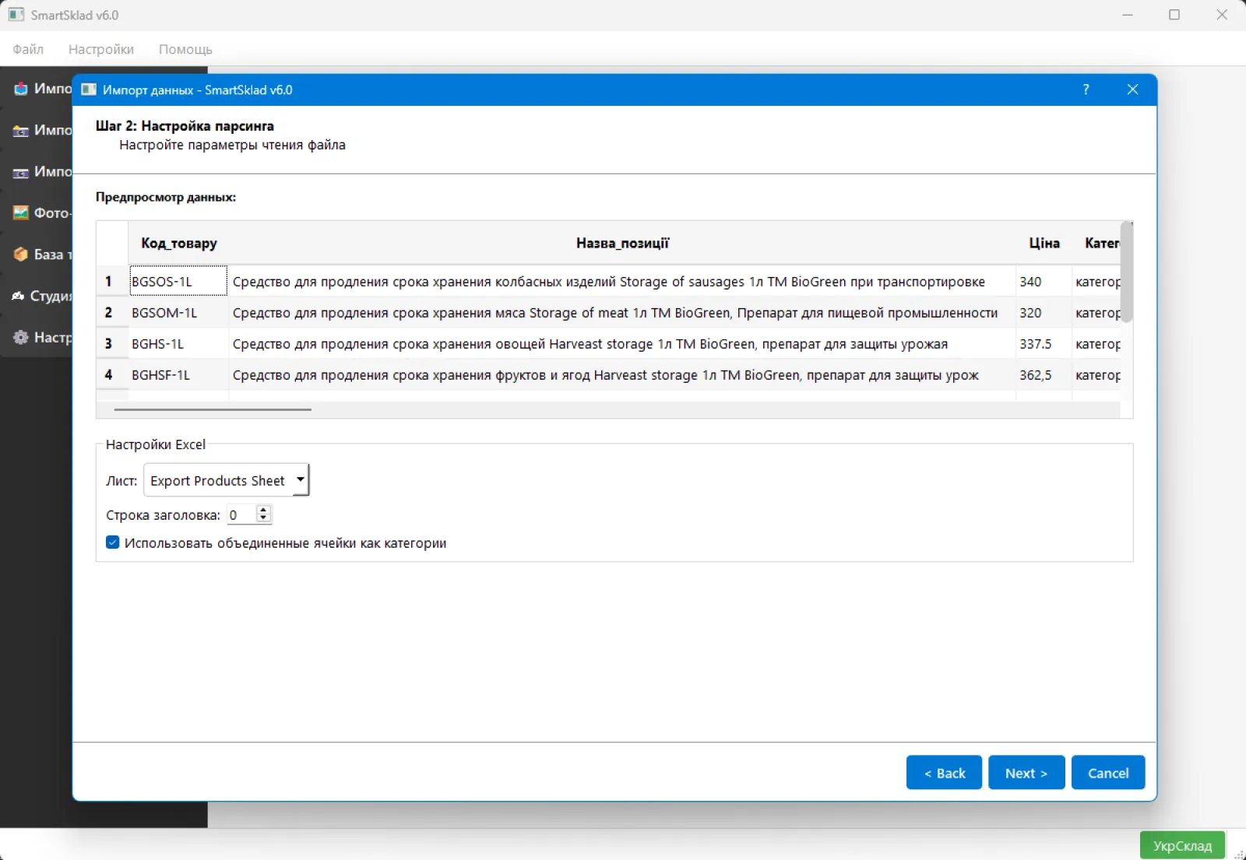Viewport: 1246px width, 860px height.
Task: Select the Storage of meat product name cell
Action: 622,312
